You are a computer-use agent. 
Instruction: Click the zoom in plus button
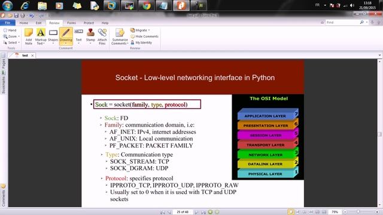[x=378, y=212]
